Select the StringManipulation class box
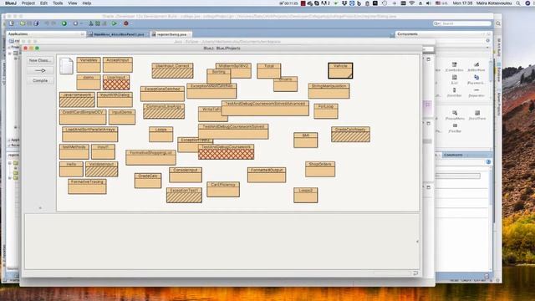The width and height of the screenshot is (535, 301). 329,91
